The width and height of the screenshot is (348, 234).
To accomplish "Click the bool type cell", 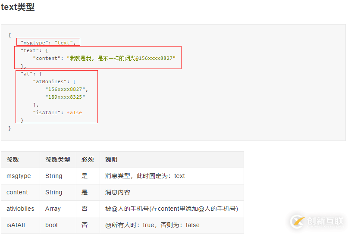I will tap(51, 225).
